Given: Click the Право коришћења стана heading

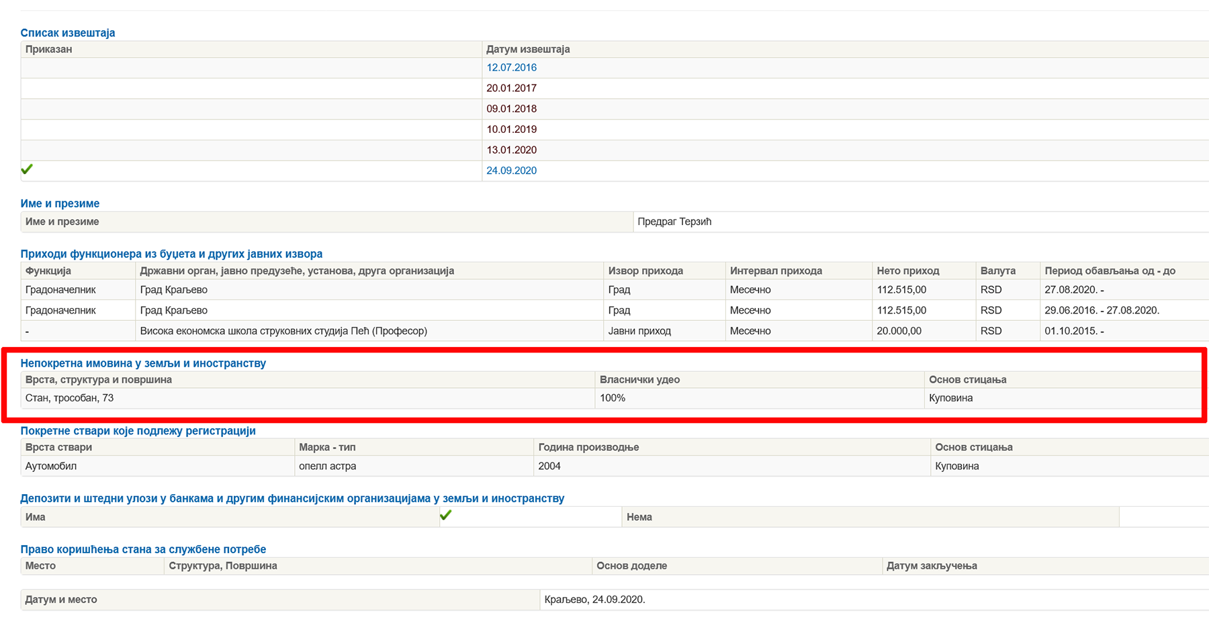Looking at the screenshot, I should tap(143, 549).
